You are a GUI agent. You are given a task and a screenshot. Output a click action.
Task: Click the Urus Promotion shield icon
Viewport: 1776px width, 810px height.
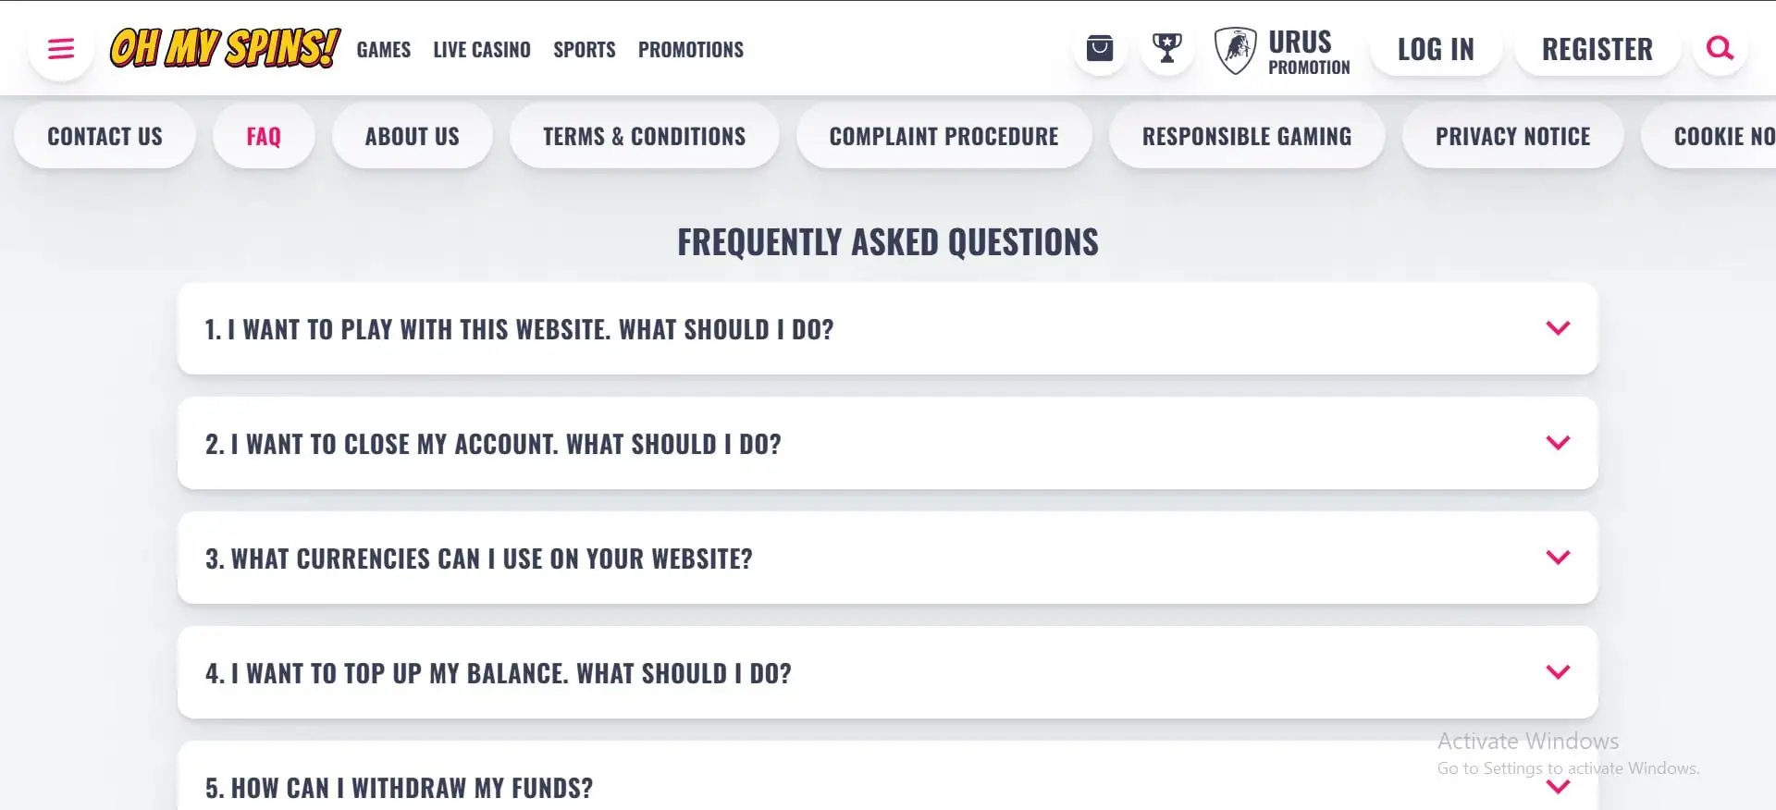tap(1235, 50)
